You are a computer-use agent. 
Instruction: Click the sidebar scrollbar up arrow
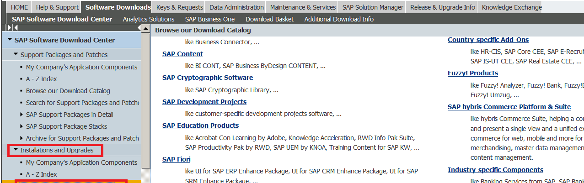click(x=146, y=28)
